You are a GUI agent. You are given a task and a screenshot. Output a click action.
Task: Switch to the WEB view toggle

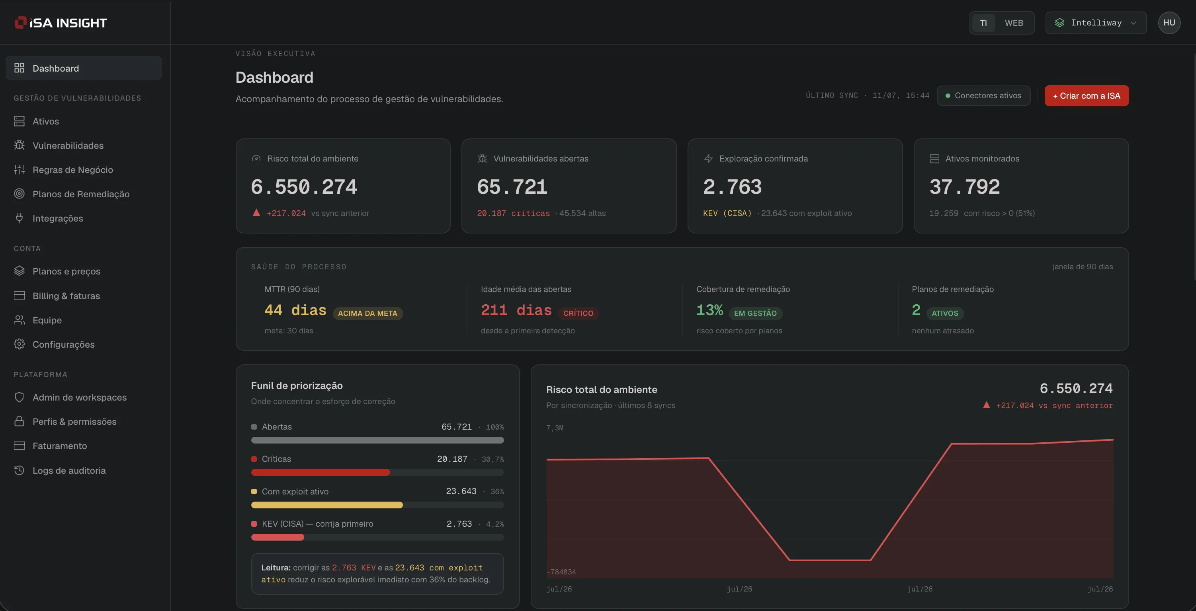(1014, 23)
